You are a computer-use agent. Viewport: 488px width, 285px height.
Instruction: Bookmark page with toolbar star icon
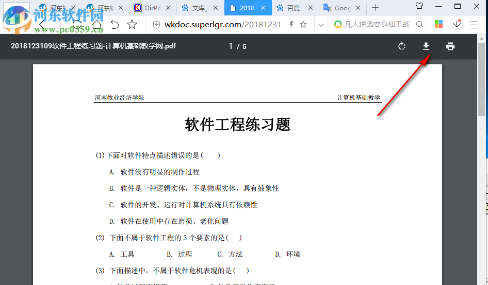[132, 25]
